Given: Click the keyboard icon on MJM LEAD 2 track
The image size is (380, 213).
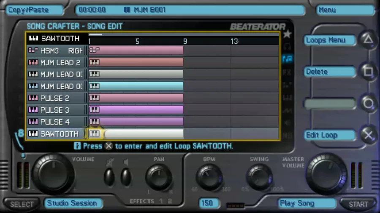Looking at the screenshot, I should (x=33, y=63).
